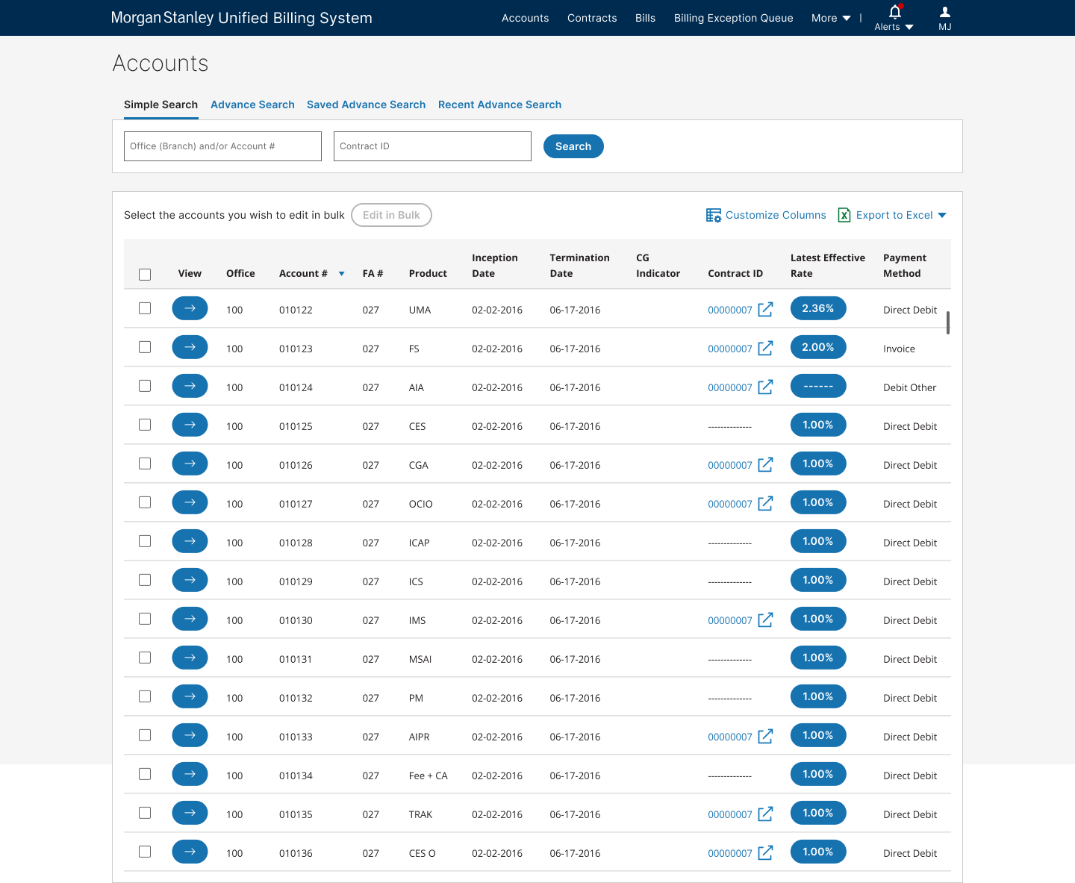View account 010128 with arrow button
The width and height of the screenshot is (1075, 883).
[x=190, y=541]
